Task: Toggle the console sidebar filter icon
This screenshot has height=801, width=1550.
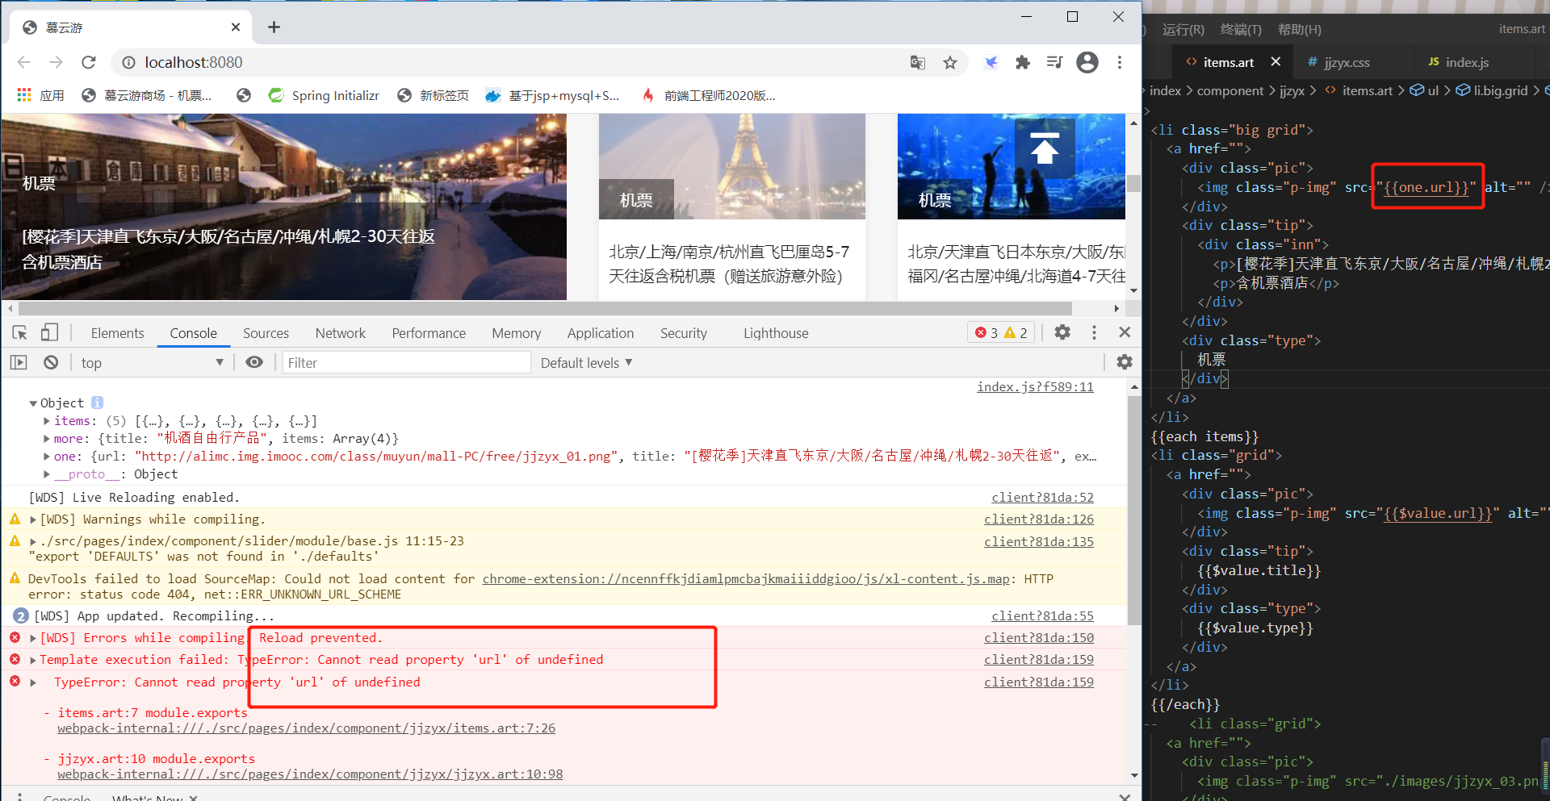Action: pos(18,361)
